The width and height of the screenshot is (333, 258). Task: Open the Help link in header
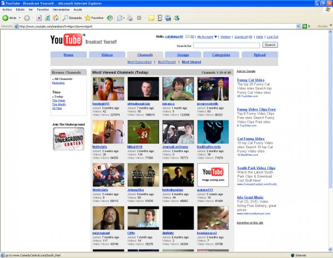point(260,37)
